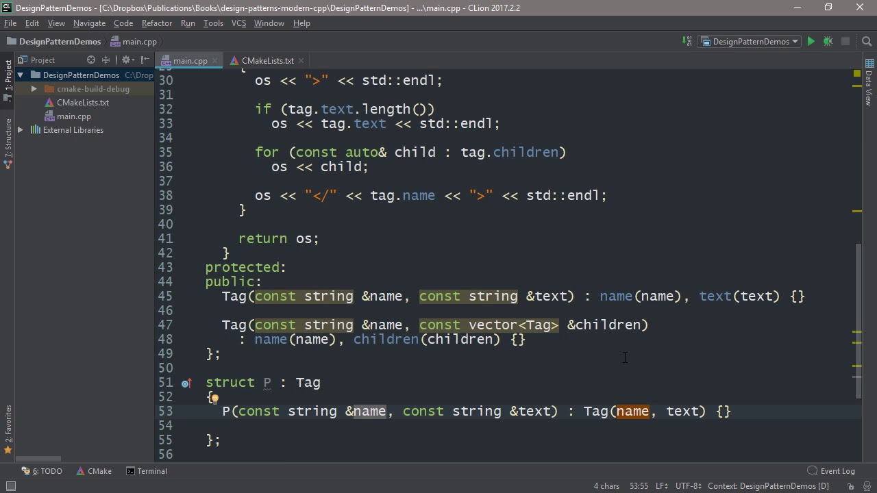The width and height of the screenshot is (877, 493).
Task: Change UTF-8 file encoding in status bar
Action: (689, 486)
